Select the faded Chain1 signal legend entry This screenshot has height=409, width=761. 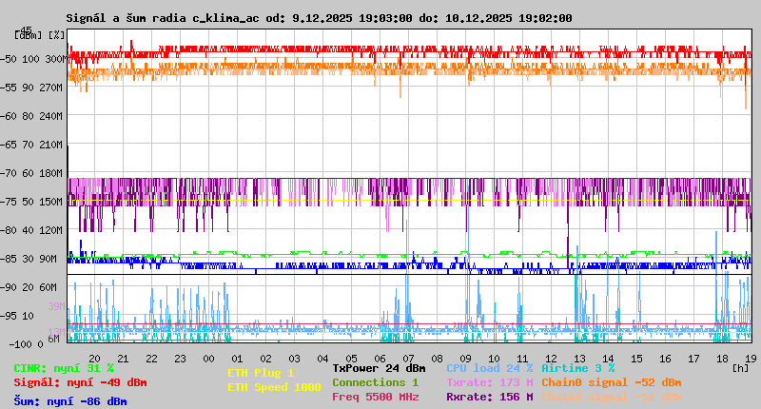[611, 397]
